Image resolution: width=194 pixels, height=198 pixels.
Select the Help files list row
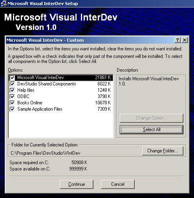61,90
